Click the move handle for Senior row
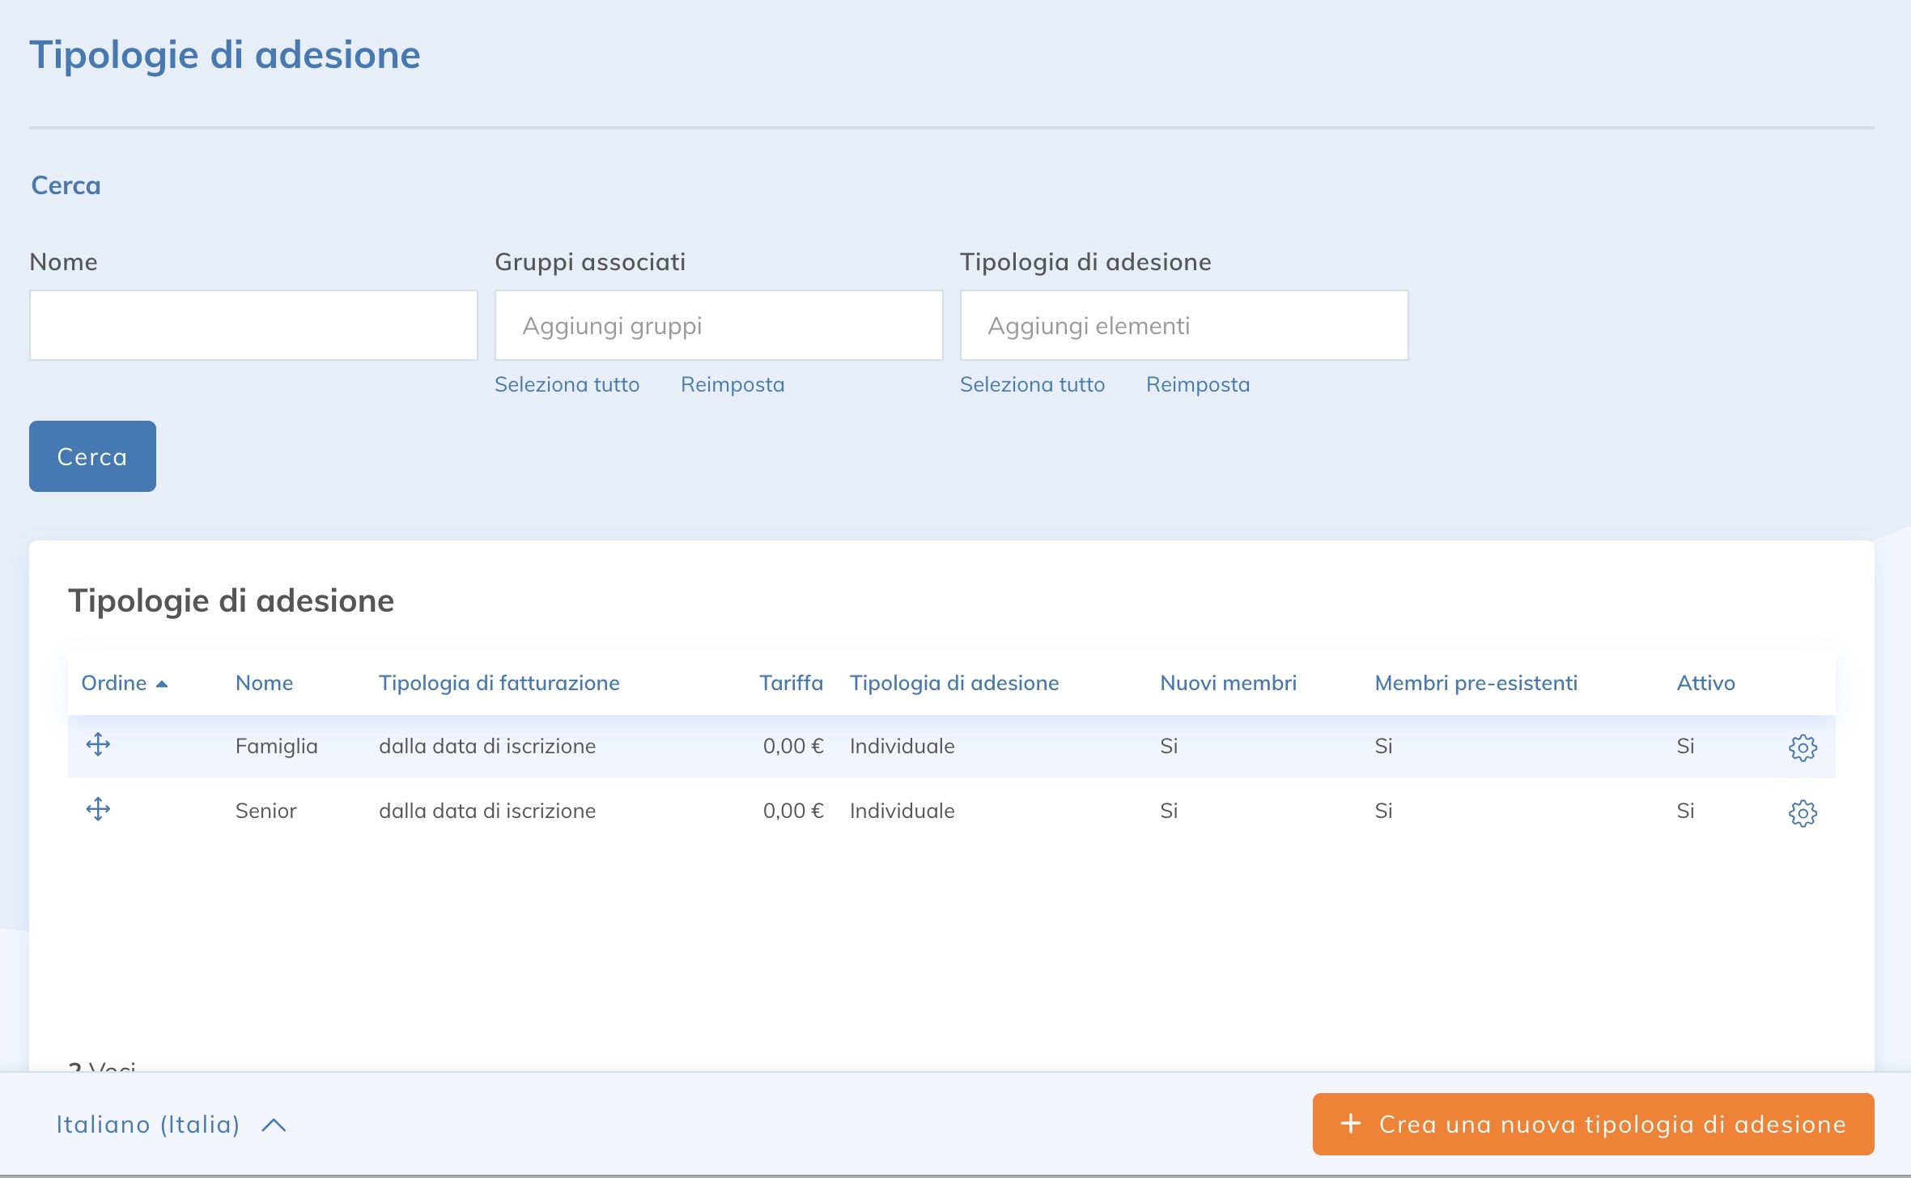The height and width of the screenshot is (1178, 1911). point(98,809)
